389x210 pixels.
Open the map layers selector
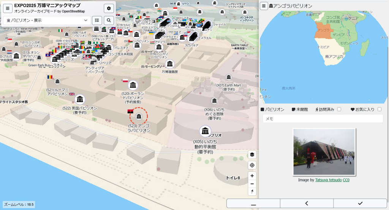252,155
